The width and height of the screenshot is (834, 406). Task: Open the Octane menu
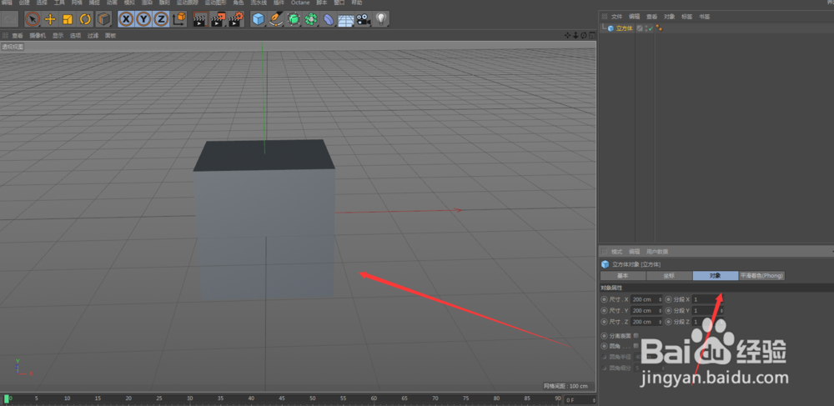point(300,3)
